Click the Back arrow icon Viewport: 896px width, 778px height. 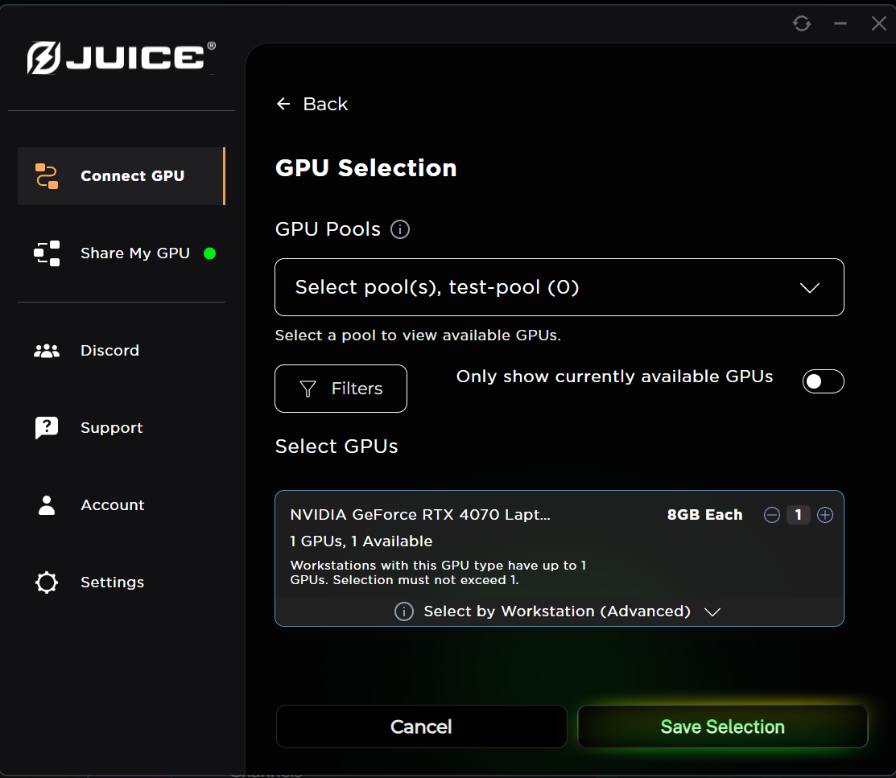283,104
